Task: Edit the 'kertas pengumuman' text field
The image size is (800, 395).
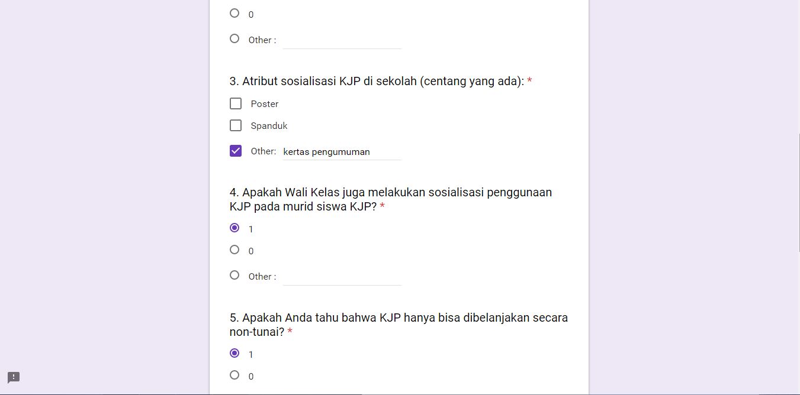Action: pos(342,152)
